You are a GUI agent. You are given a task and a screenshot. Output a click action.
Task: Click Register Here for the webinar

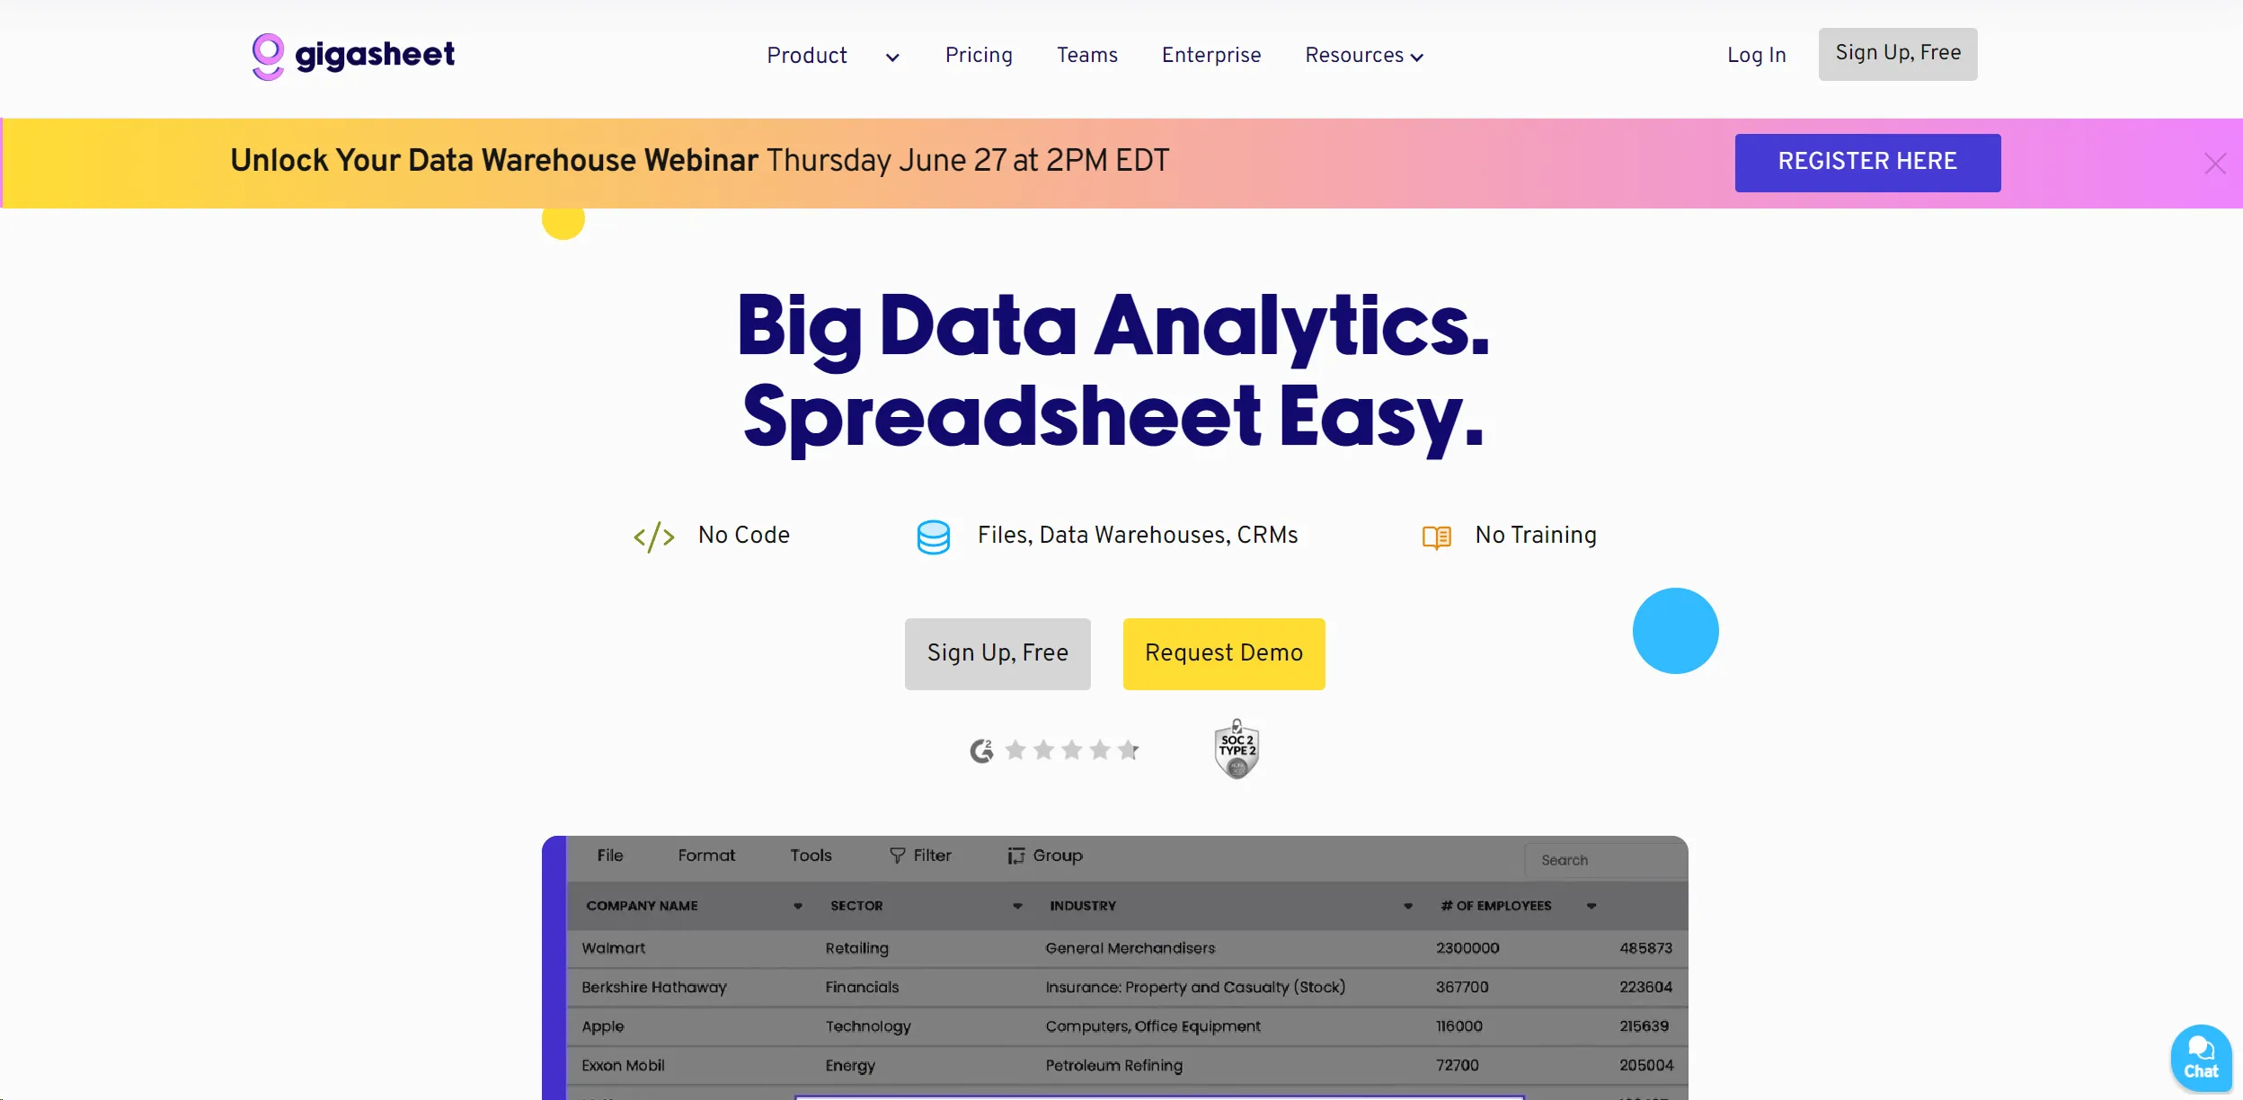(x=1866, y=162)
